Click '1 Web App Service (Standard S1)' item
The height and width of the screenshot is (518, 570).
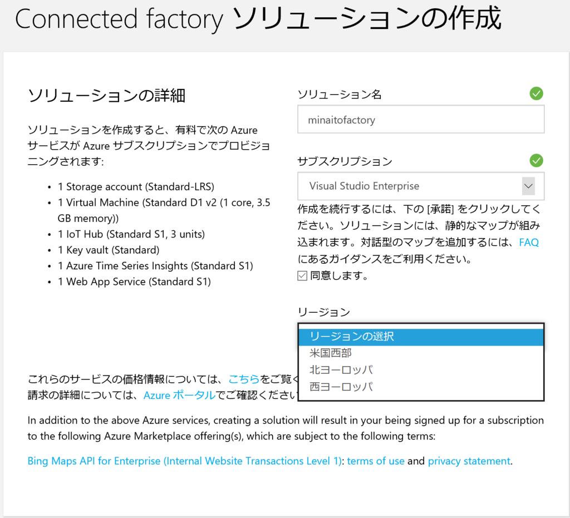(134, 282)
